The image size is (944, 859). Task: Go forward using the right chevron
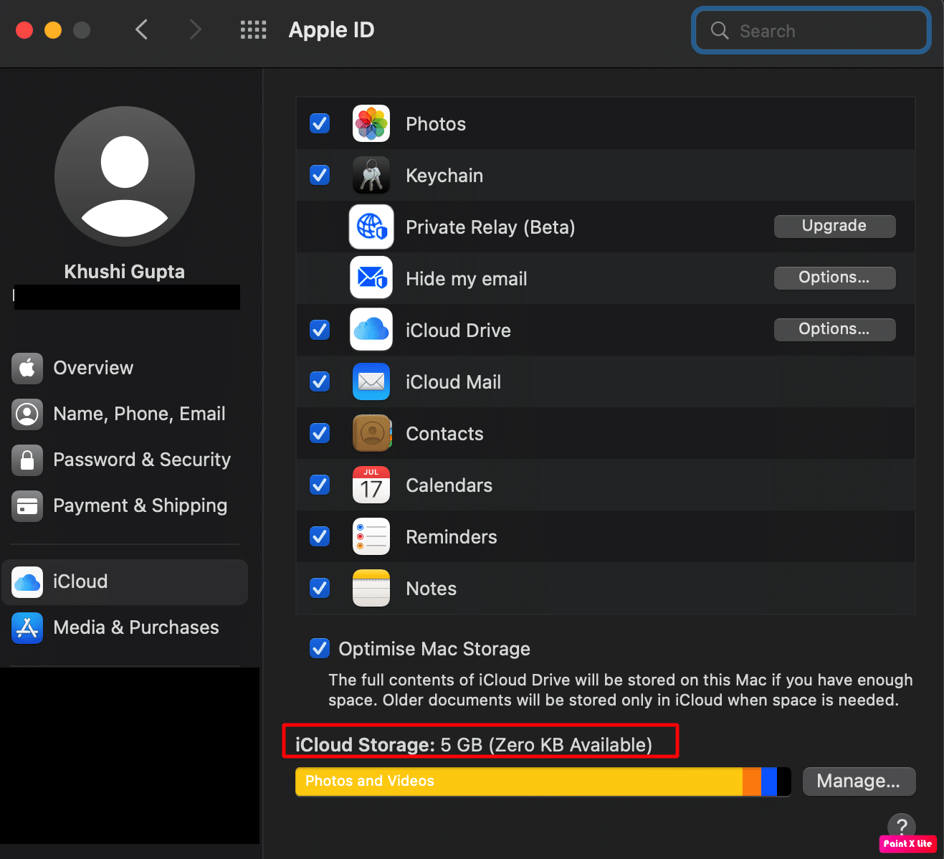[195, 29]
